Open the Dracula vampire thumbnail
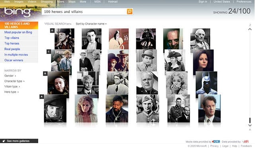Screen dimensions: 255x148 92,39
